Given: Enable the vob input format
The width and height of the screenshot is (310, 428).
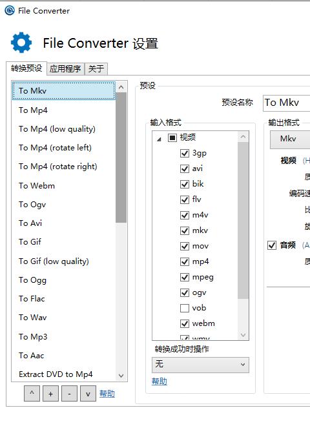Looking at the screenshot, I should click(x=185, y=308).
